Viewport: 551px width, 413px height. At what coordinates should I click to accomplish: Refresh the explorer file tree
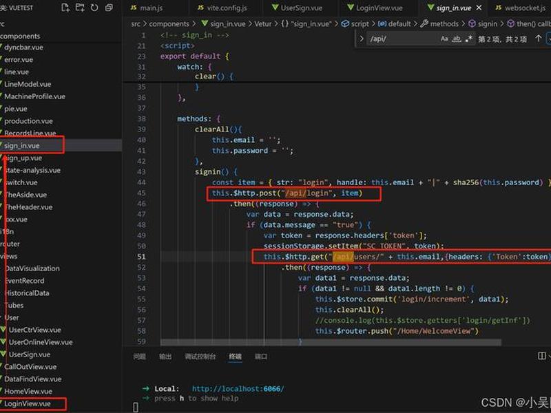(x=94, y=8)
